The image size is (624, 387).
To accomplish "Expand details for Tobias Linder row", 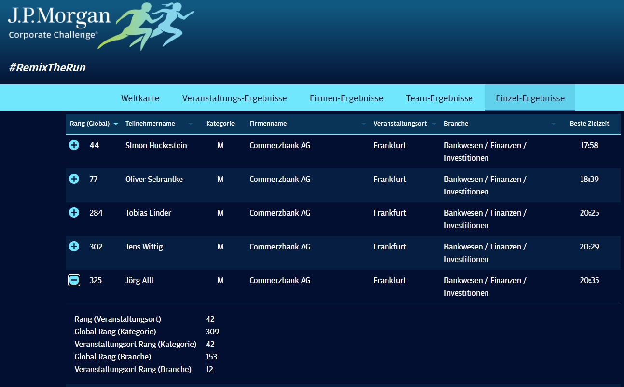I will coord(74,213).
